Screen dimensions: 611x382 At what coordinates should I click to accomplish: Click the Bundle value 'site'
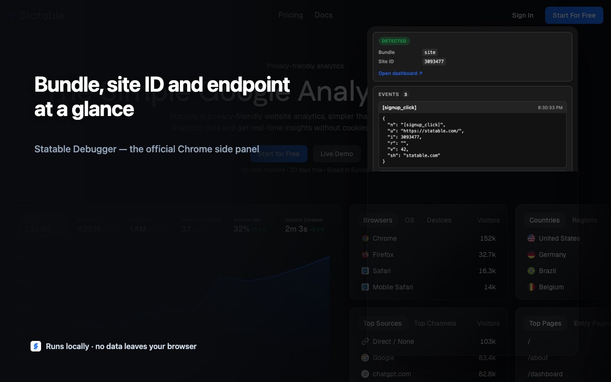click(430, 53)
